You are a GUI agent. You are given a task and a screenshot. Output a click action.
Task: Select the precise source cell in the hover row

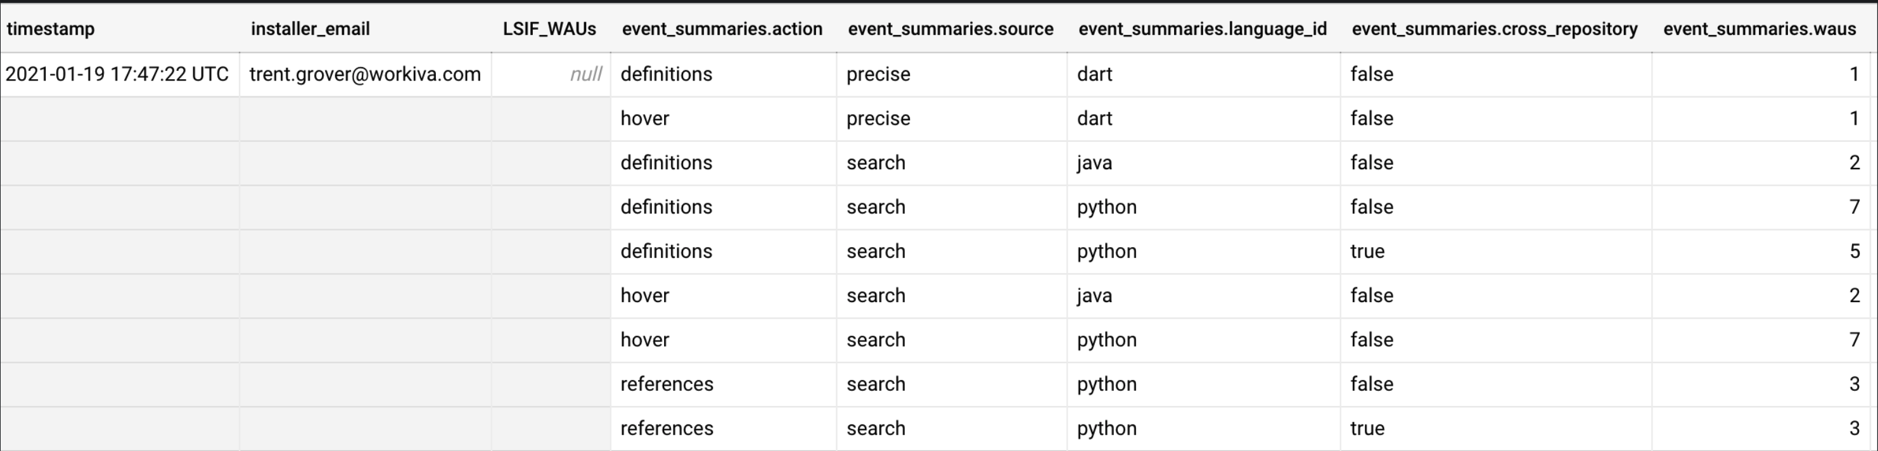pos(878,118)
